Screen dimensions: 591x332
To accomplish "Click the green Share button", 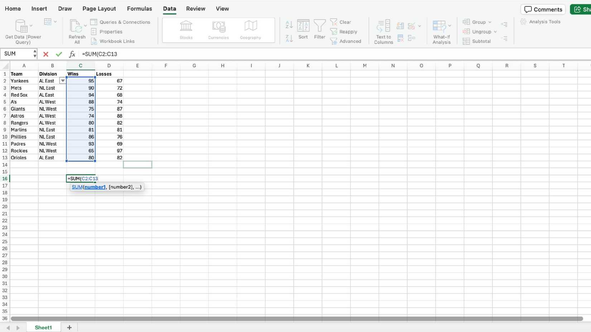I will (581, 9).
